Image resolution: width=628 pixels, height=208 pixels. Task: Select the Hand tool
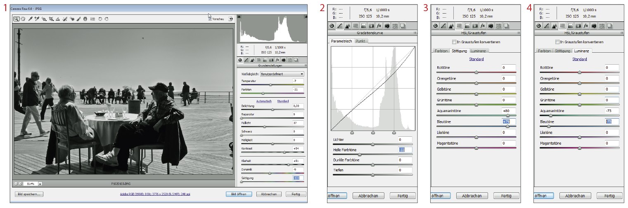pyautogui.click(x=23, y=19)
